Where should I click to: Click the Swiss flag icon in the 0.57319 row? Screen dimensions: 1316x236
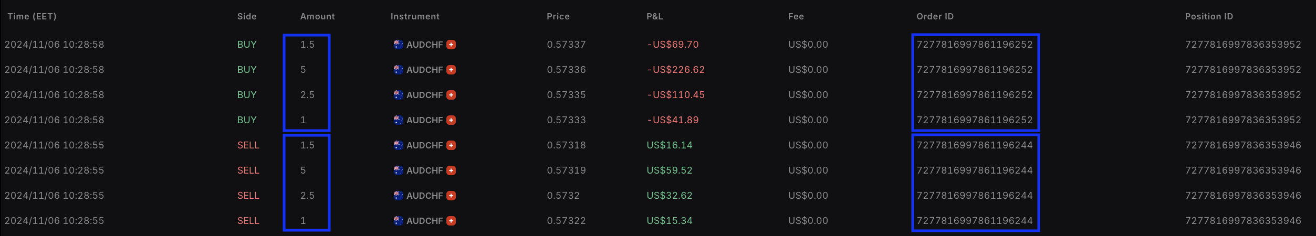coord(451,170)
